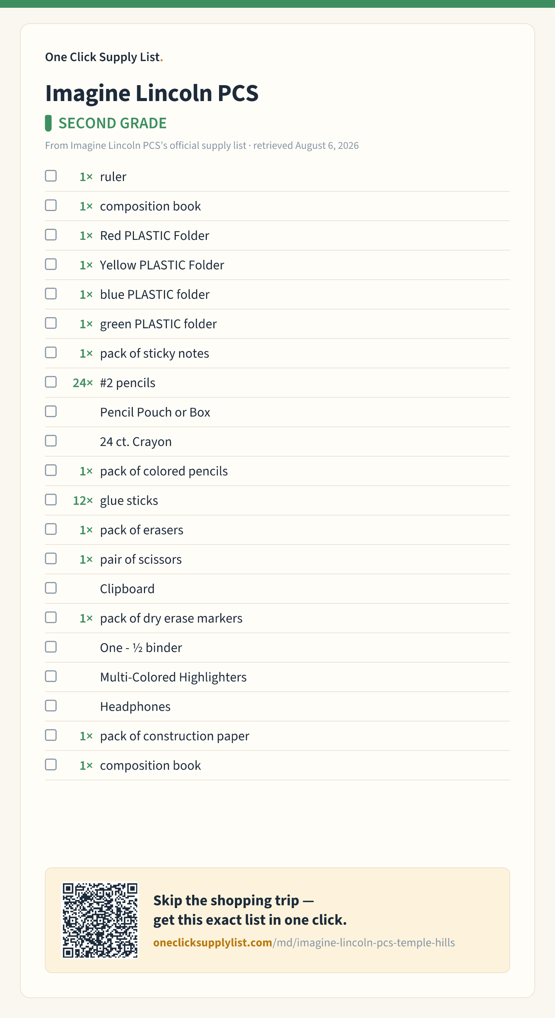Open the oneclicksupplylist.com Temple Hills link

(x=304, y=942)
